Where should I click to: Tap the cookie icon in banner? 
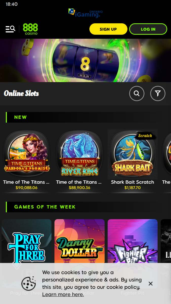point(29,283)
